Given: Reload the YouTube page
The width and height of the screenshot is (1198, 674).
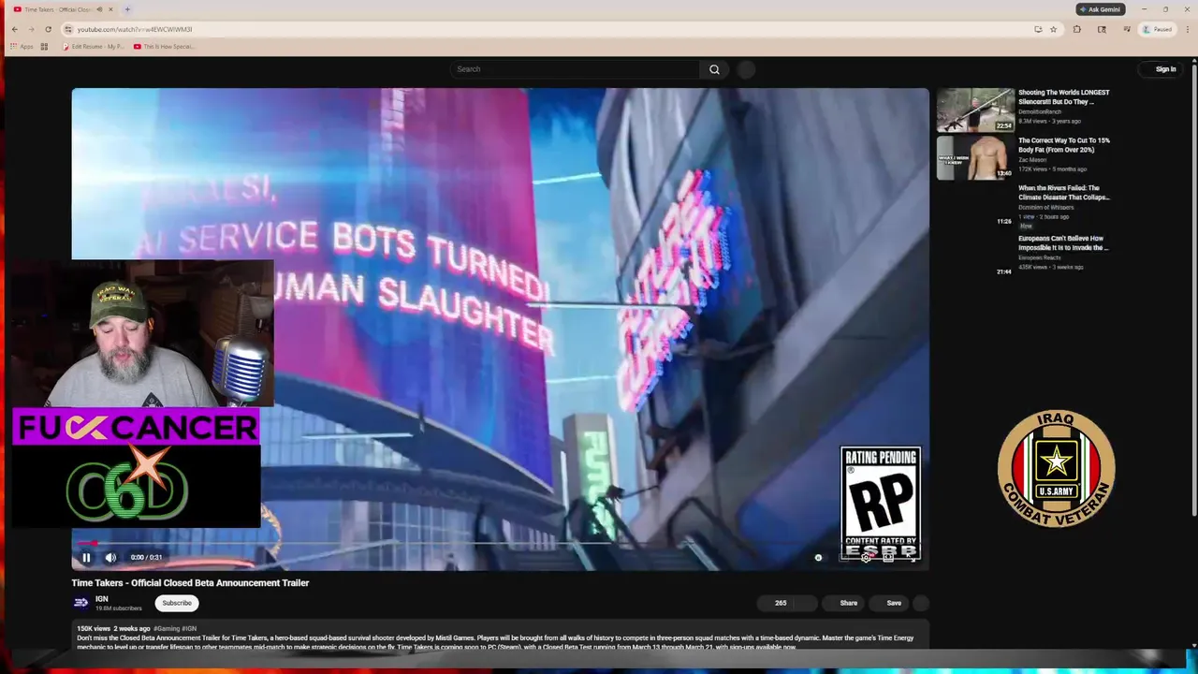Looking at the screenshot, I should [48, 29].
